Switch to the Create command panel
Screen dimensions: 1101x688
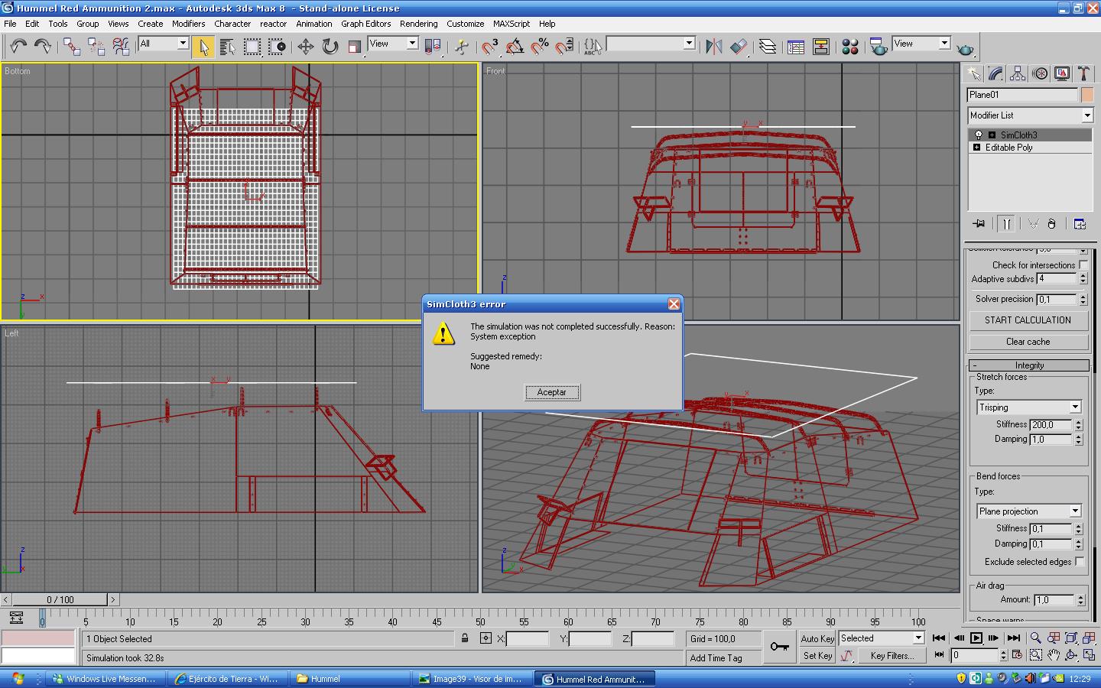coord(973,73)
